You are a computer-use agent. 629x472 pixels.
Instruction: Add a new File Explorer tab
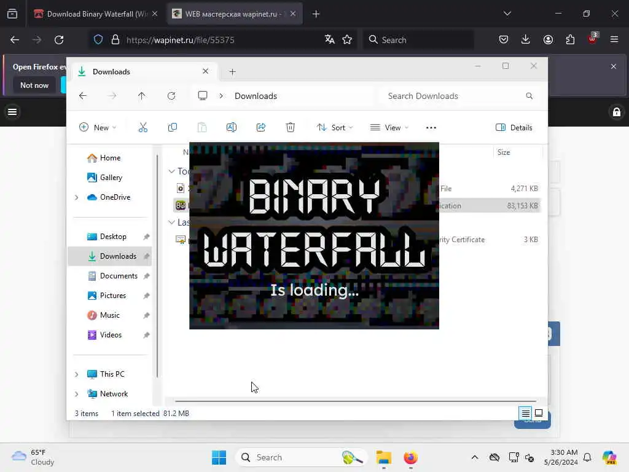[x=232, y=72]
